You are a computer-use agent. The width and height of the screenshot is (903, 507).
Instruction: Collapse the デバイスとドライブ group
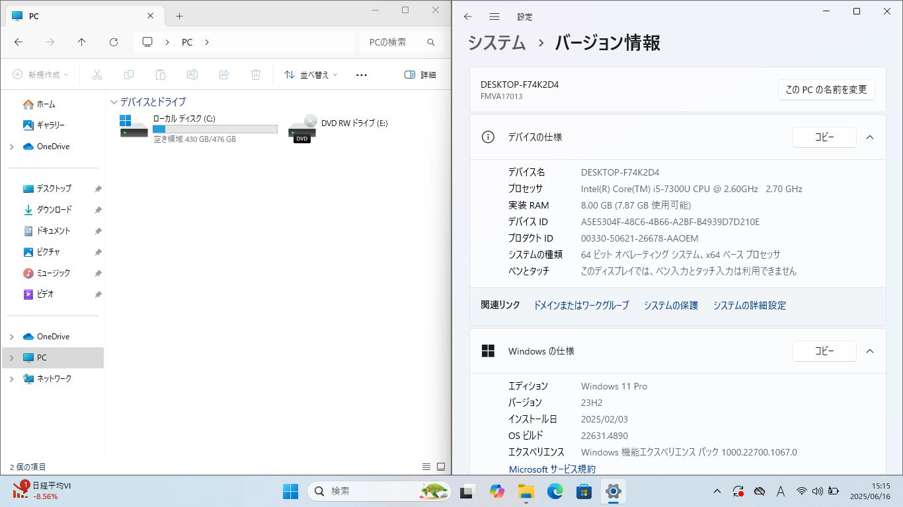[114, 102]
